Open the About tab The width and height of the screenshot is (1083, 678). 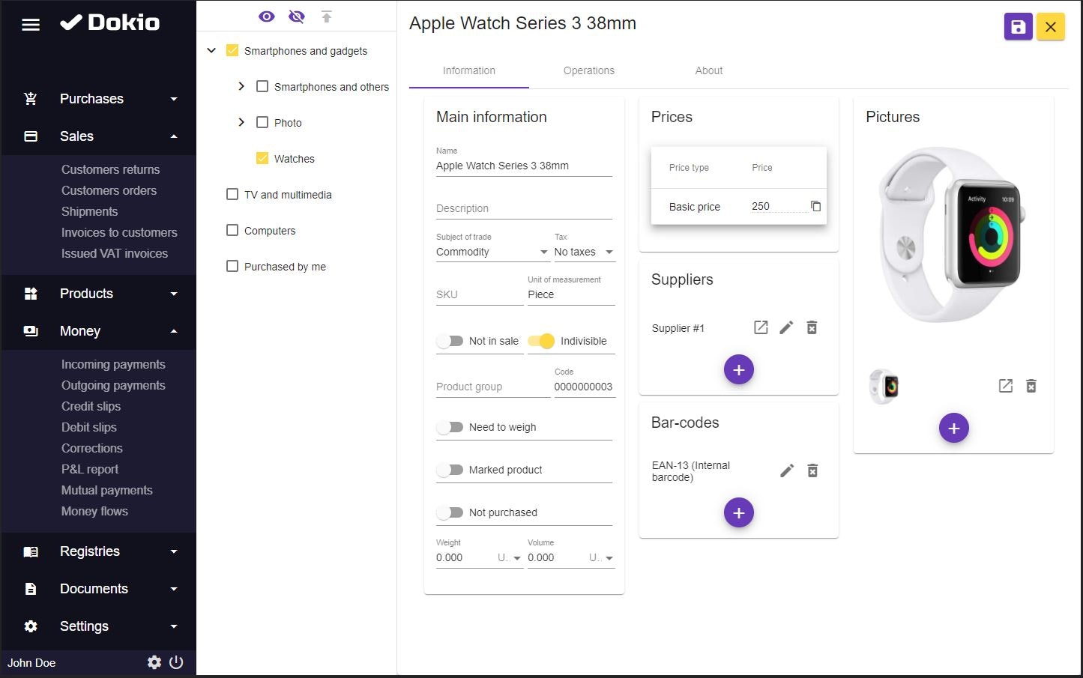709,70
